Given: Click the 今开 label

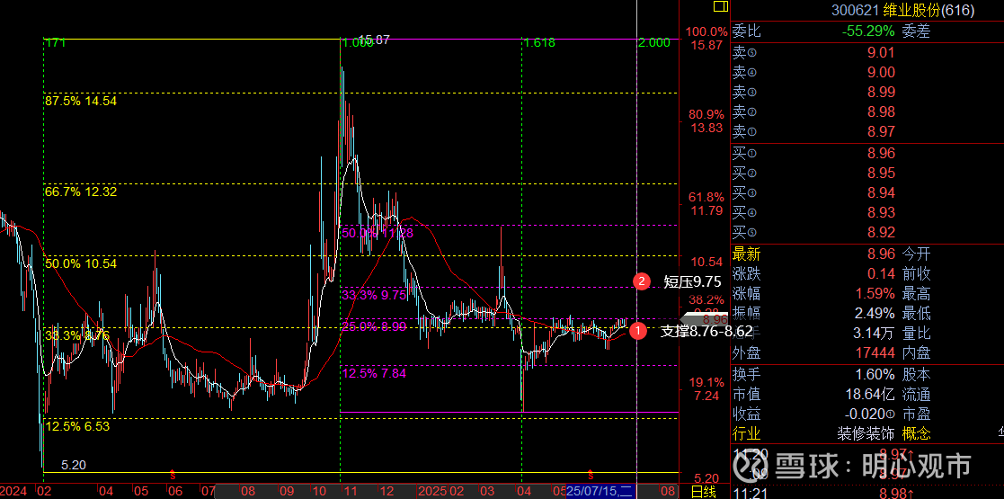Looking at the screenshot, I should pyautogui.click(x=916, y=254).
